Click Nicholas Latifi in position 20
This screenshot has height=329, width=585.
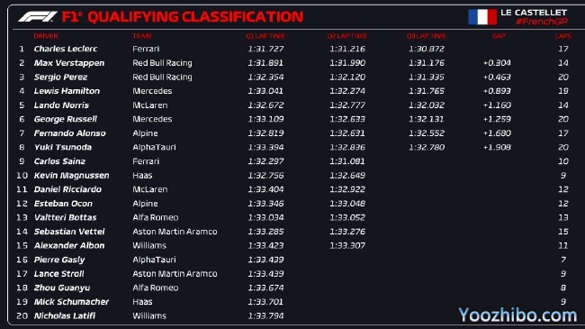click(65, 315)
